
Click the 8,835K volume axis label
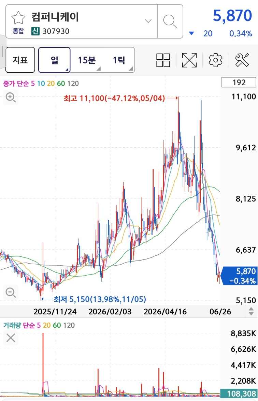(x=243, y=333)
